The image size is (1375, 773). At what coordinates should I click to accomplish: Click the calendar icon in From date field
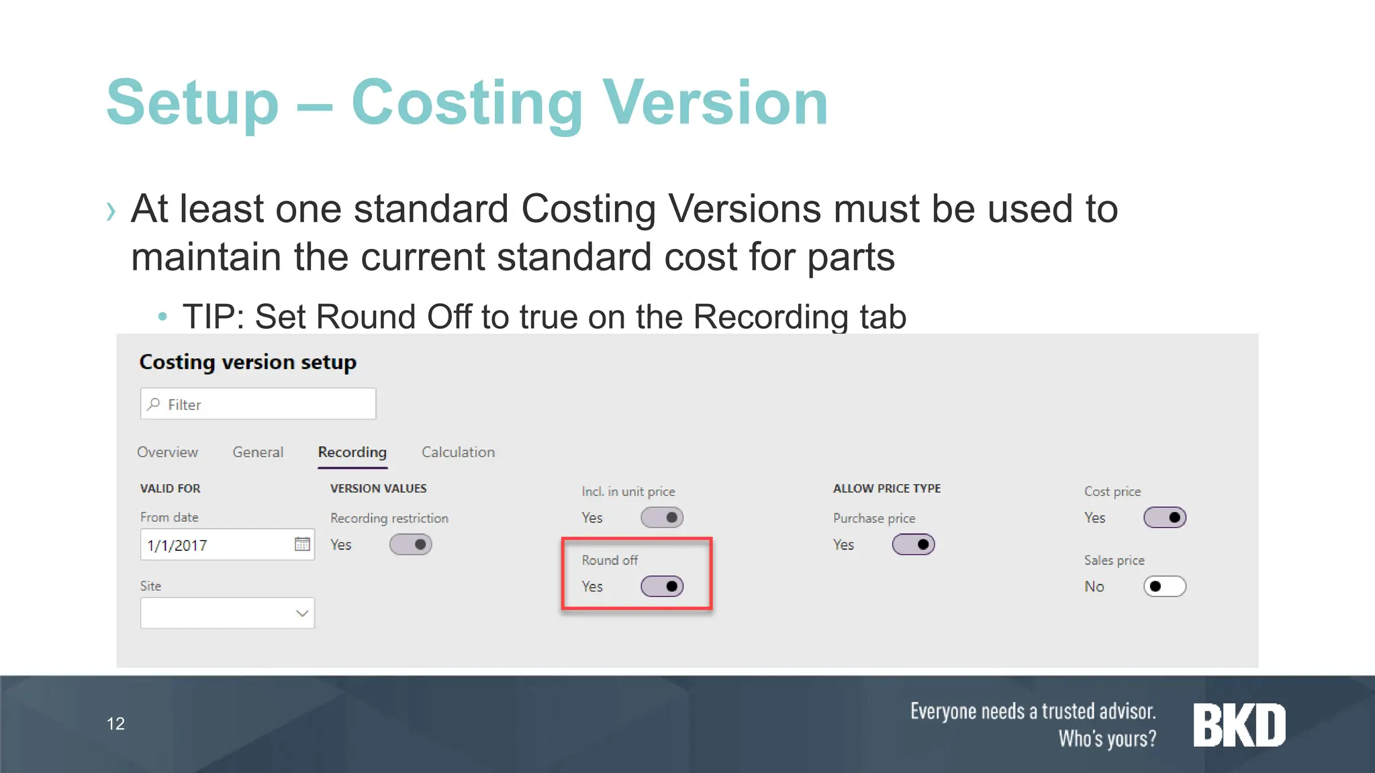click(302, 544)
